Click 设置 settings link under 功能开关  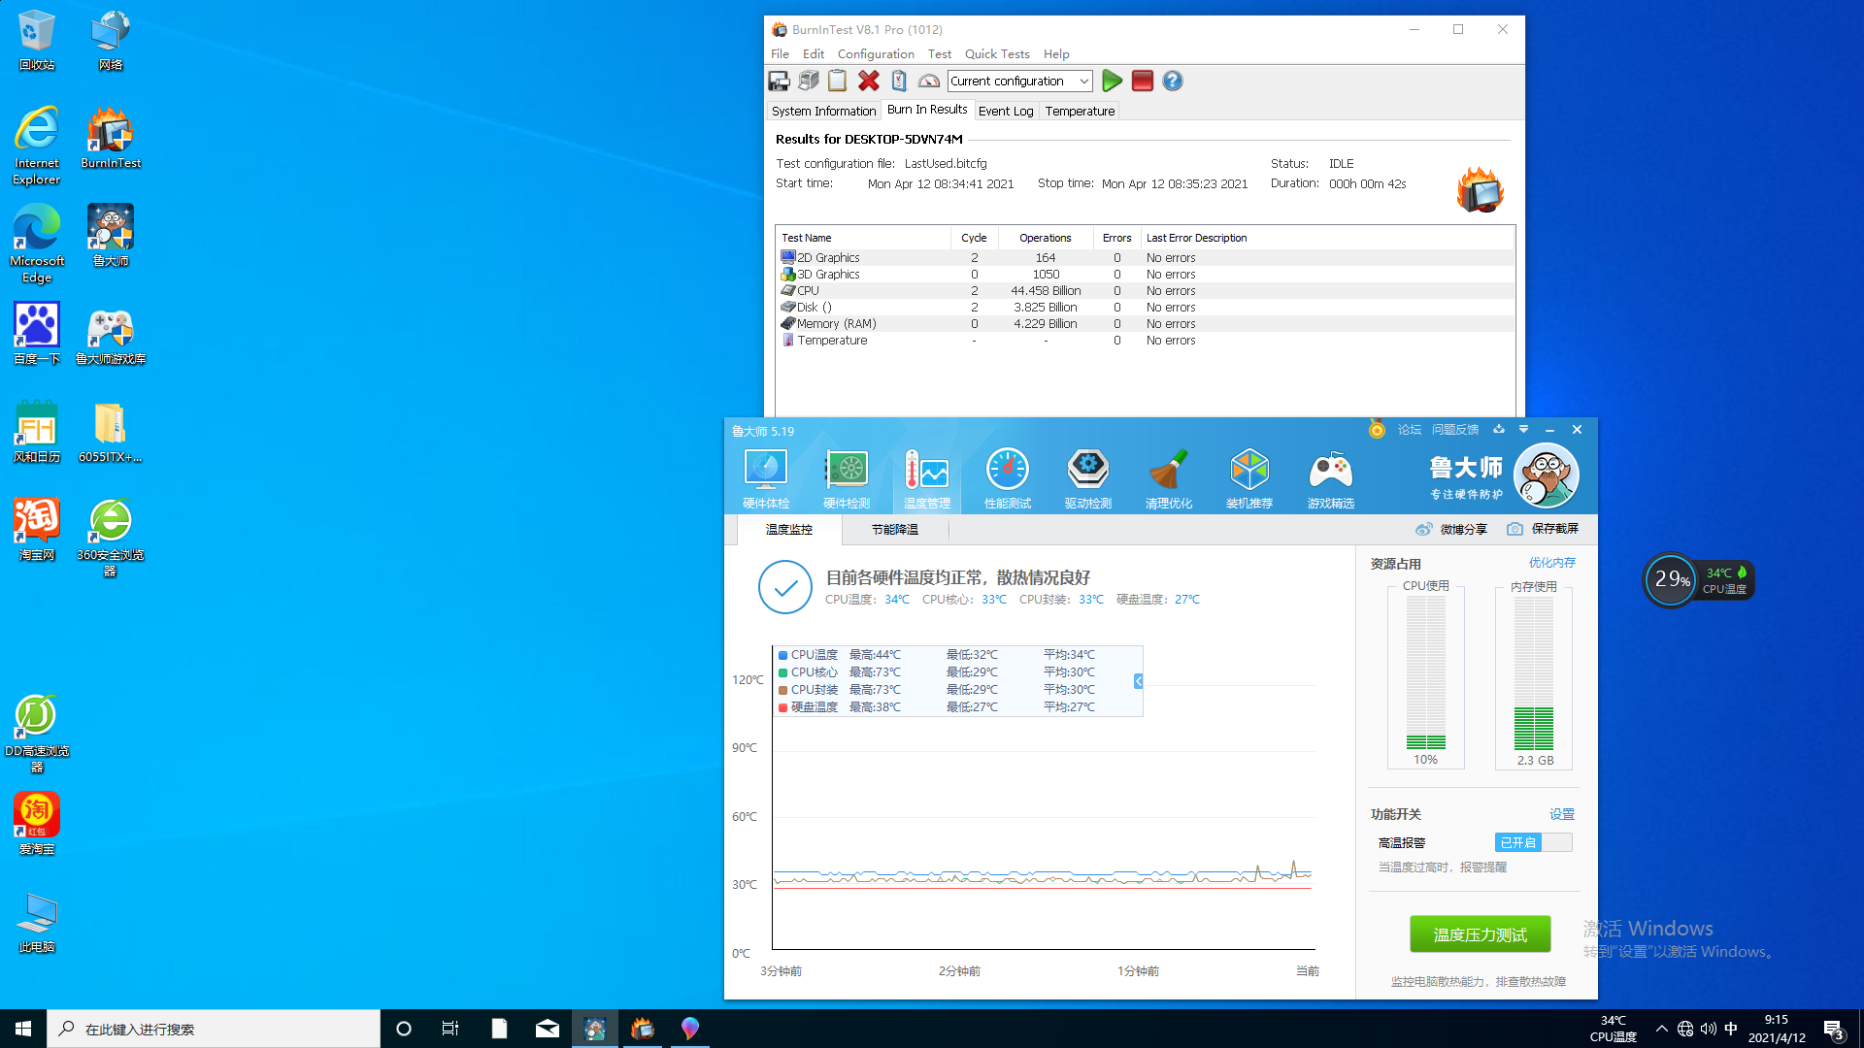click(x=1562, y=814)
